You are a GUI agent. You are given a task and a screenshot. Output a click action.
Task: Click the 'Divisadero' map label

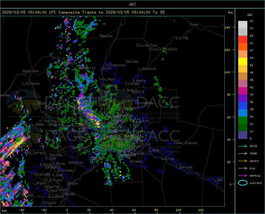144,103
